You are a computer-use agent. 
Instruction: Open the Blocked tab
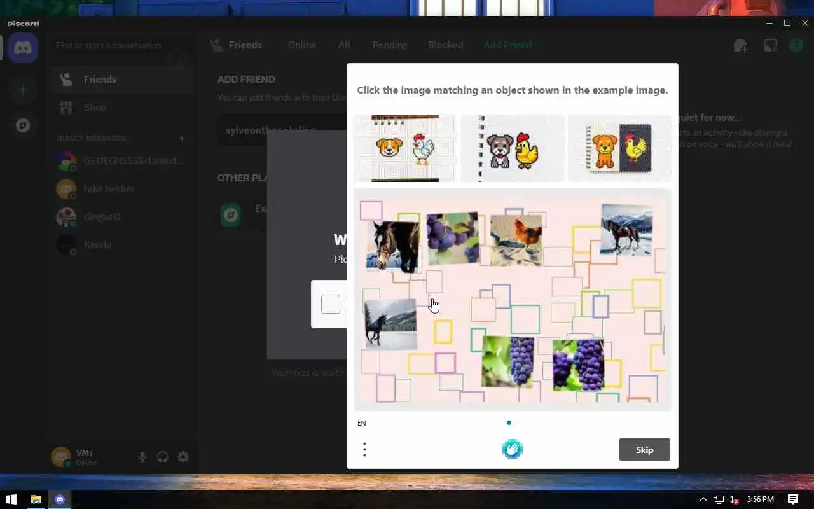[x=445, y=45]
